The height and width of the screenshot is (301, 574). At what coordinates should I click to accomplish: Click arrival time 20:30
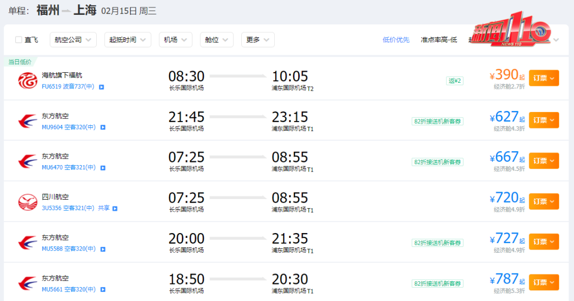coord(290,279)
